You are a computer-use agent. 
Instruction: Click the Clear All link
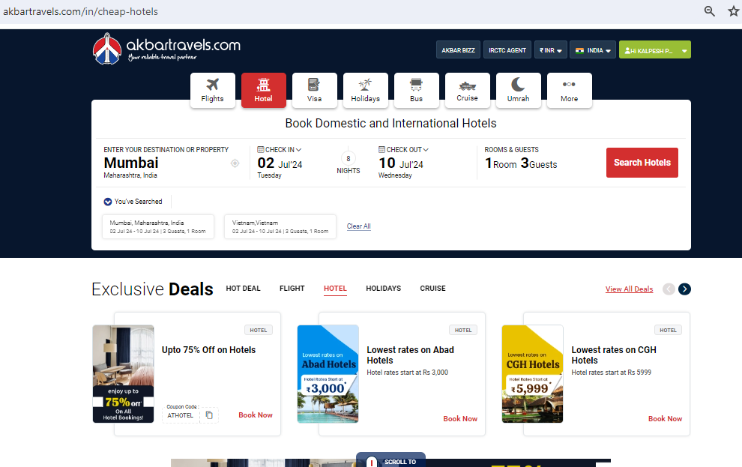[359, 226]
